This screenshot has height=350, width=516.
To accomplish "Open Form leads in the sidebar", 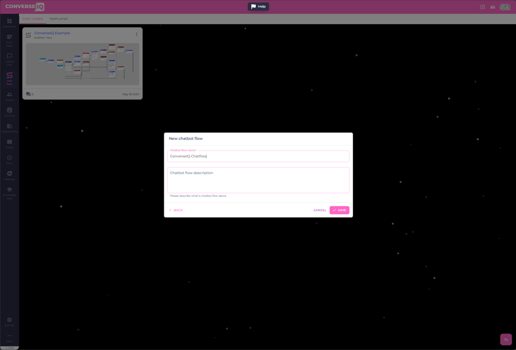I will coord(9,41).
